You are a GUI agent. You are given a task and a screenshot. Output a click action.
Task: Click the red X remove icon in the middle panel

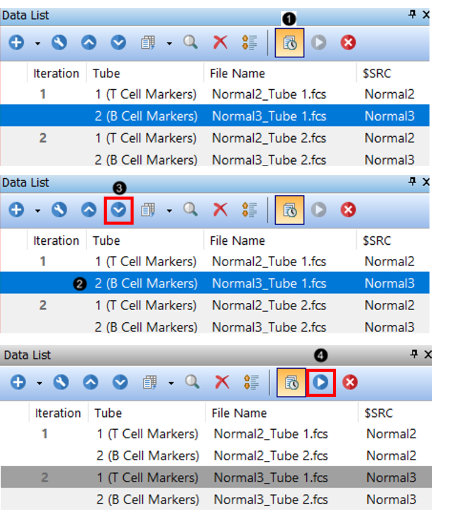220,209
